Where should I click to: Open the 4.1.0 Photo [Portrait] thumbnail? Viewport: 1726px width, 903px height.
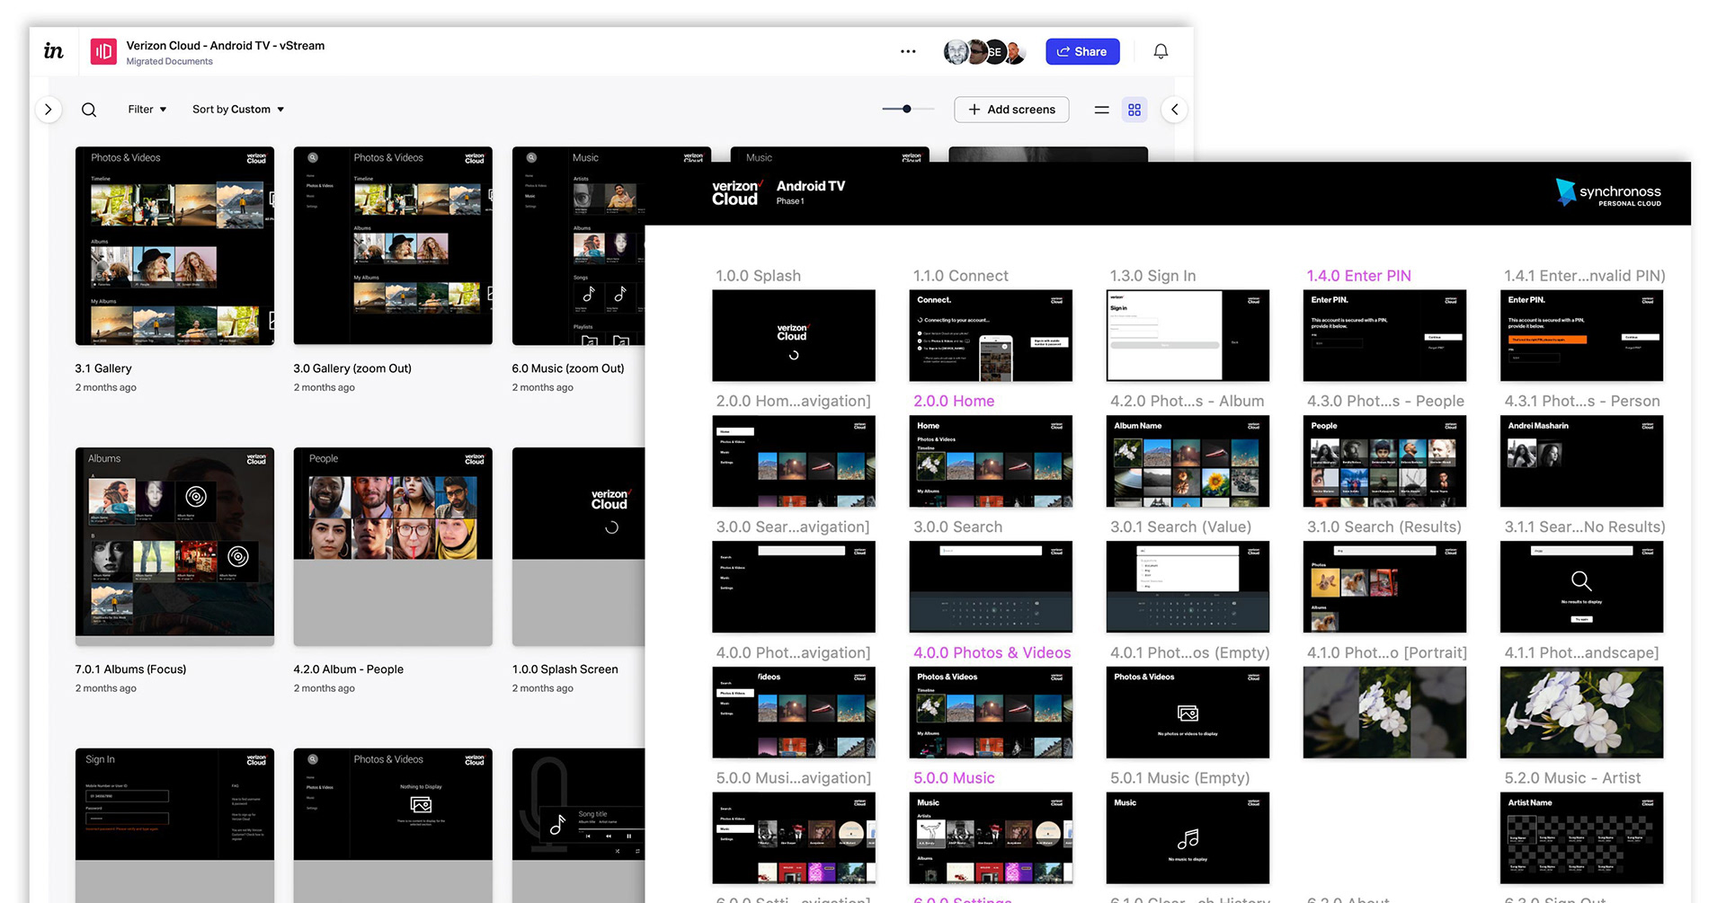click(x=1384, y=713)
